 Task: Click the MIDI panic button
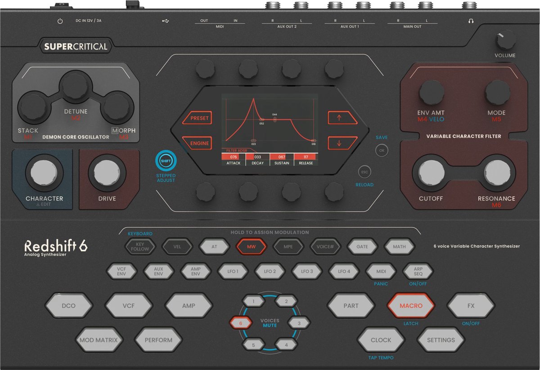pyautogui.click(x=381, y=272)
